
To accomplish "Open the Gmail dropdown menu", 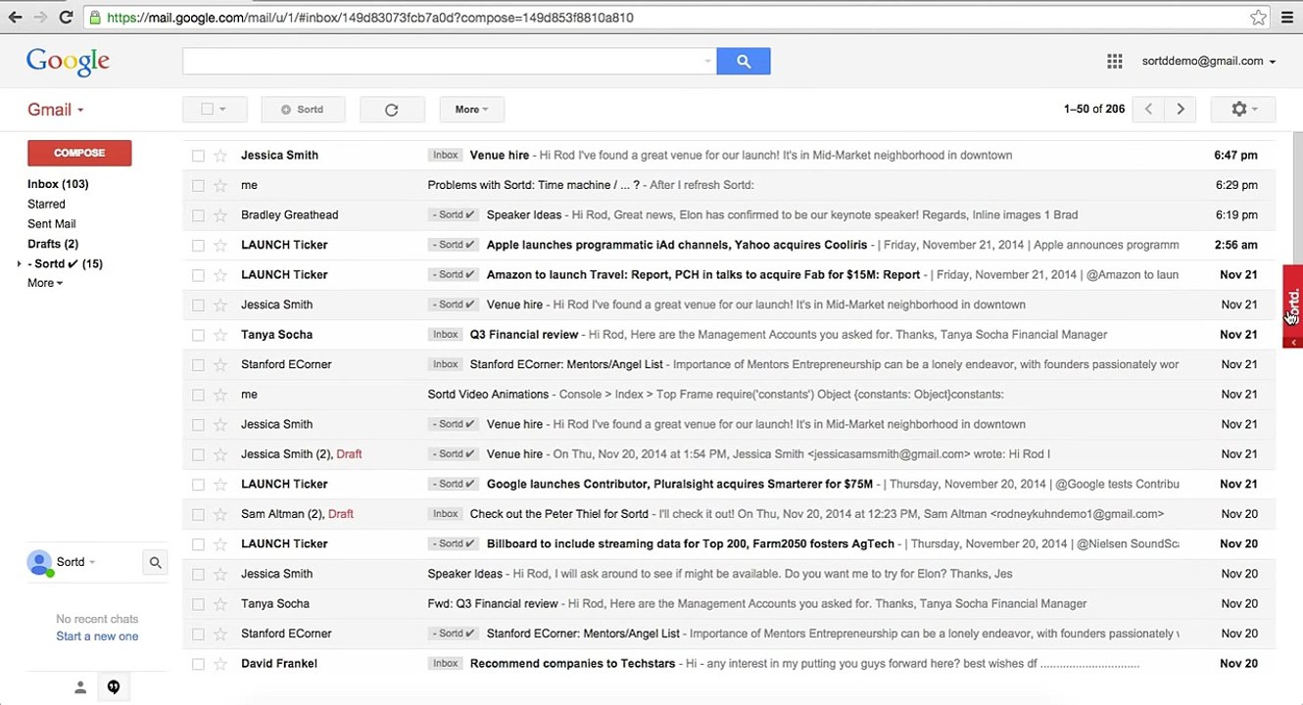I will point(56,110).
